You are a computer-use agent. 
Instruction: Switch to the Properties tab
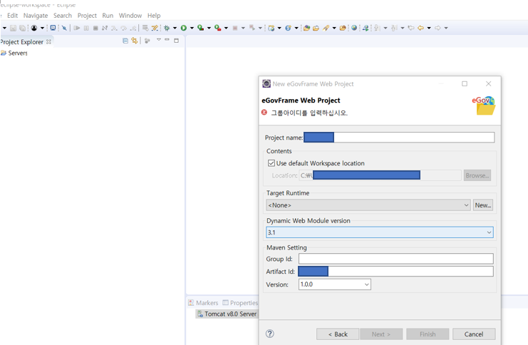click(x=240, y=302)
